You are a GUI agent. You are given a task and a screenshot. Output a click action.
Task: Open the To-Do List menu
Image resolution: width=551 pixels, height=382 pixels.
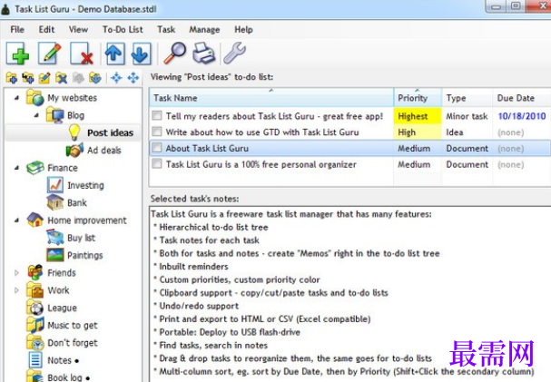pyautogui.click(x=123, y=30)
